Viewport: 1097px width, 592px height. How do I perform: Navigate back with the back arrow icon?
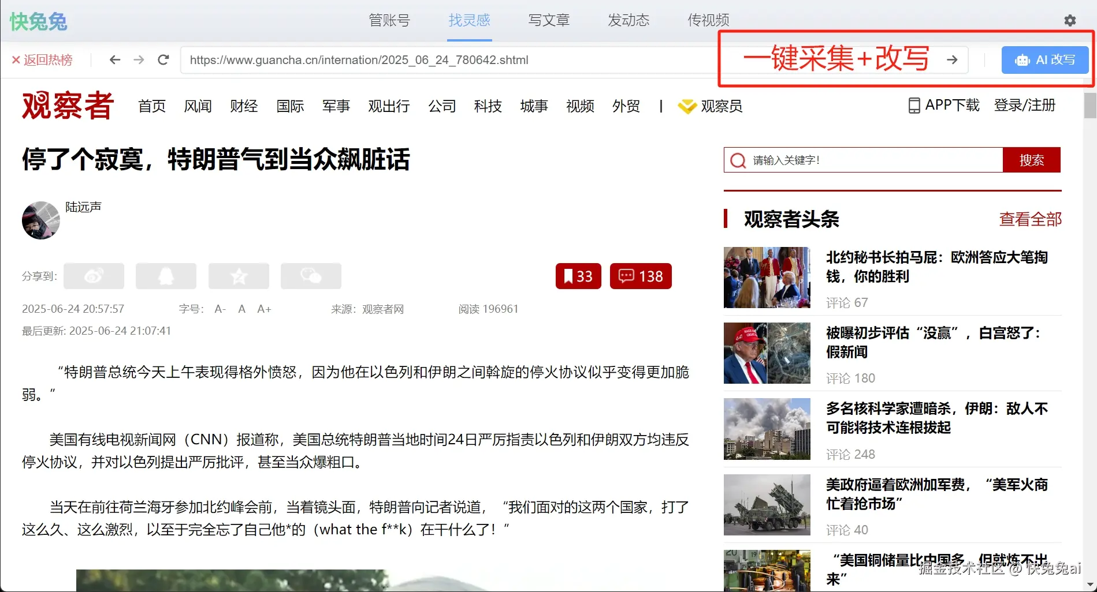tap(114, 59)
